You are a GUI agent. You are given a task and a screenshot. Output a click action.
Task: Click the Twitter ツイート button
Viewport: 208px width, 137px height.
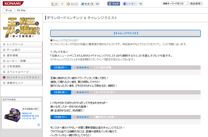click(87, 4)
